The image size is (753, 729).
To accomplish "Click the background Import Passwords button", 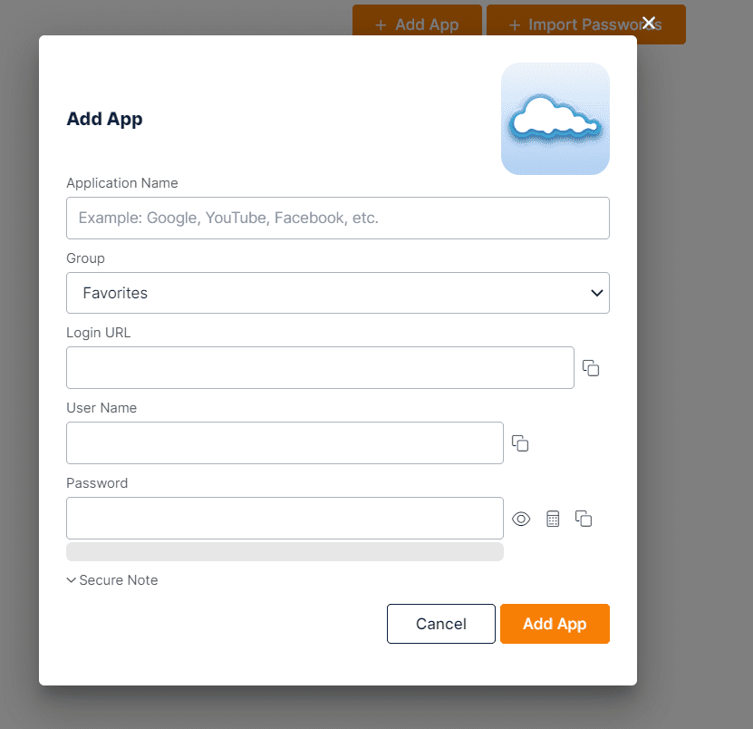I will coord(586,24).
